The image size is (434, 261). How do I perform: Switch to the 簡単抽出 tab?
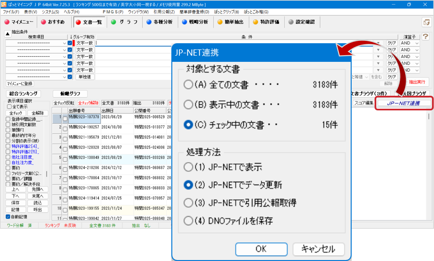(x=230, y=22)
